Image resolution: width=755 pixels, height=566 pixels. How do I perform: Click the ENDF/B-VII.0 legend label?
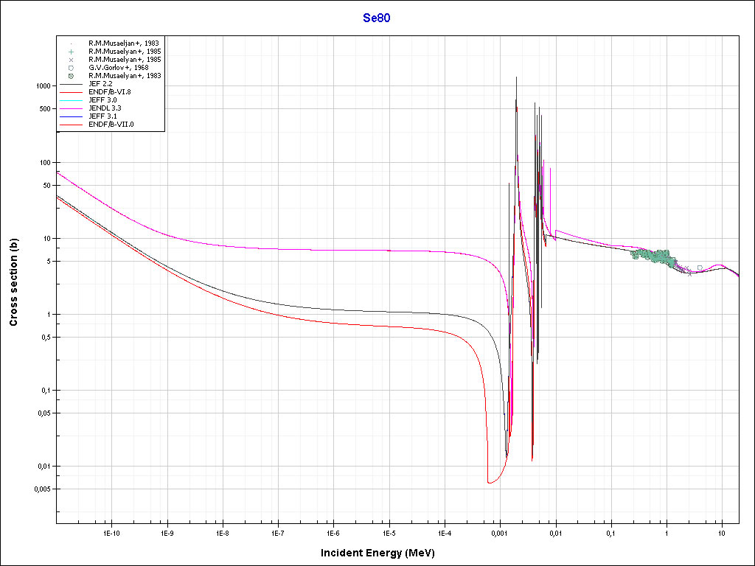pos(111,125)
